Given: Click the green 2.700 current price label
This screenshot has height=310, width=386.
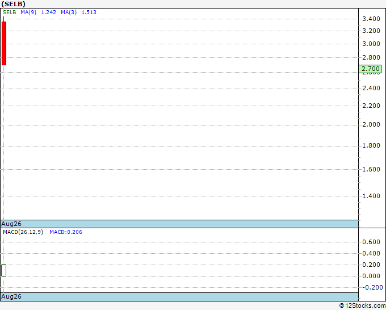Looking at the screenshot, I should [x=370, y=69].
